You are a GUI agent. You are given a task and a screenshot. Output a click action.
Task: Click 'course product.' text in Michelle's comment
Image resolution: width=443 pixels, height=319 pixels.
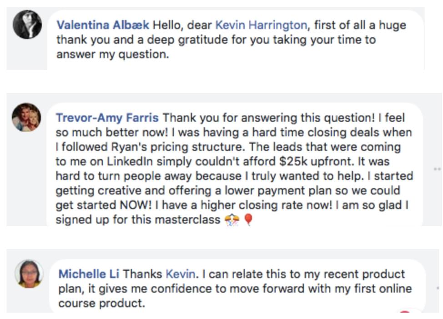(102, 303)
